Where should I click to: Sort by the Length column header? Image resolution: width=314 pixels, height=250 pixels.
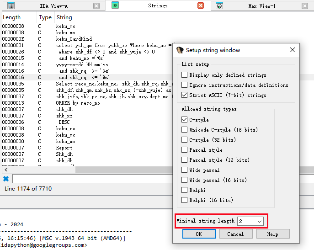coord(12,17)
